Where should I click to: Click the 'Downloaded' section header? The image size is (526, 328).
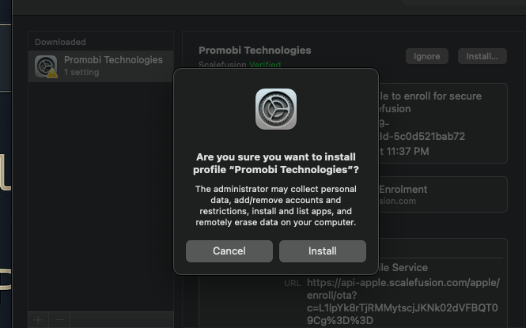pyautogui.click(x=60, y=42)
